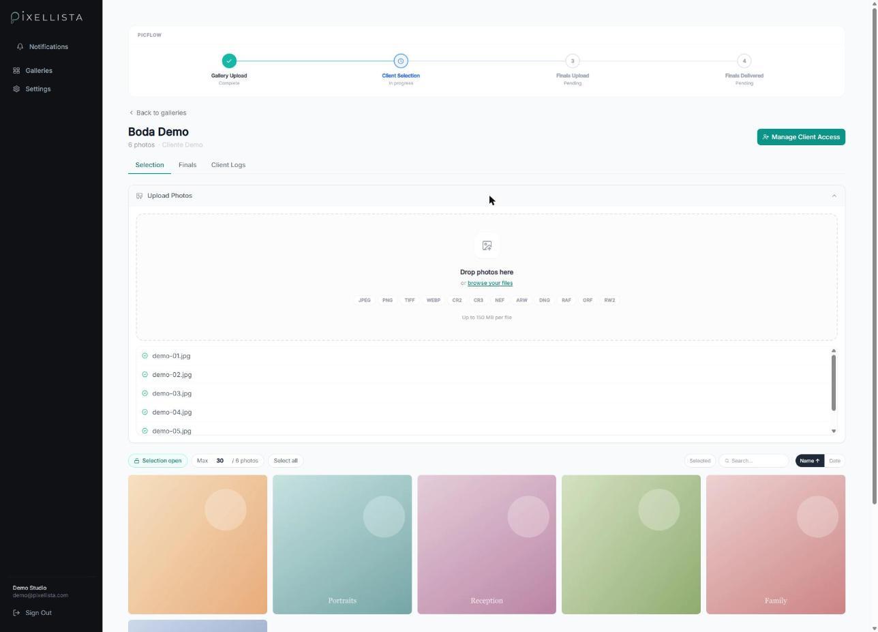Focus the Max photos number field
Viewport: 878px width, 632px height.
[220, 461]
